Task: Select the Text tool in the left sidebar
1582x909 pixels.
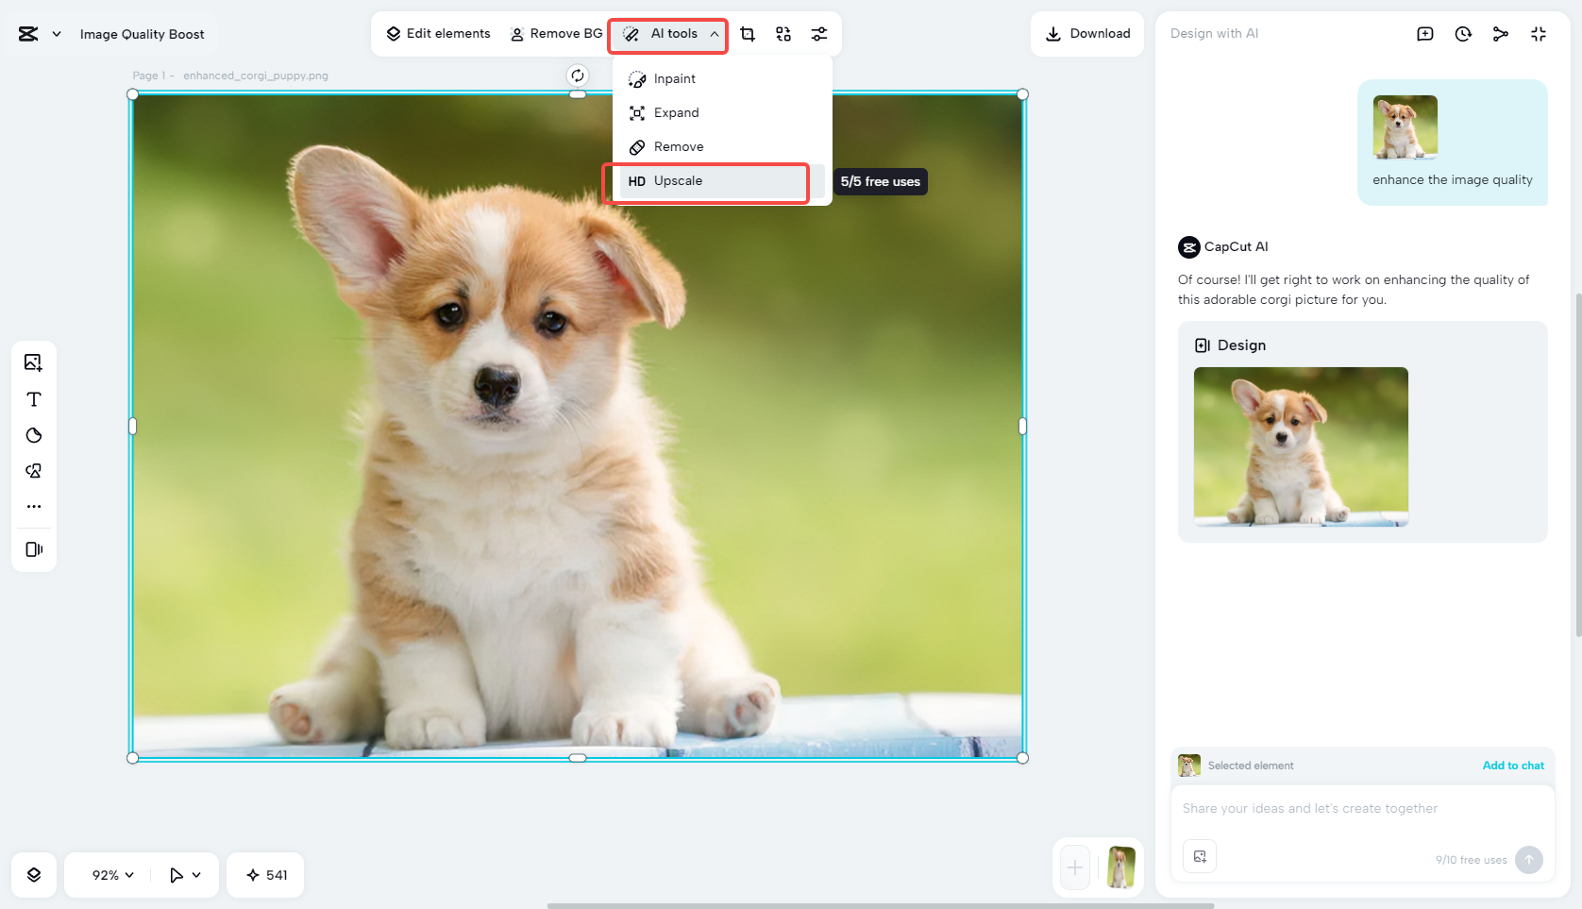Action: point(33,399)
